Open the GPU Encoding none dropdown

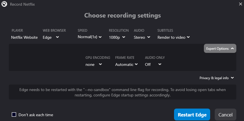[94, 64]
